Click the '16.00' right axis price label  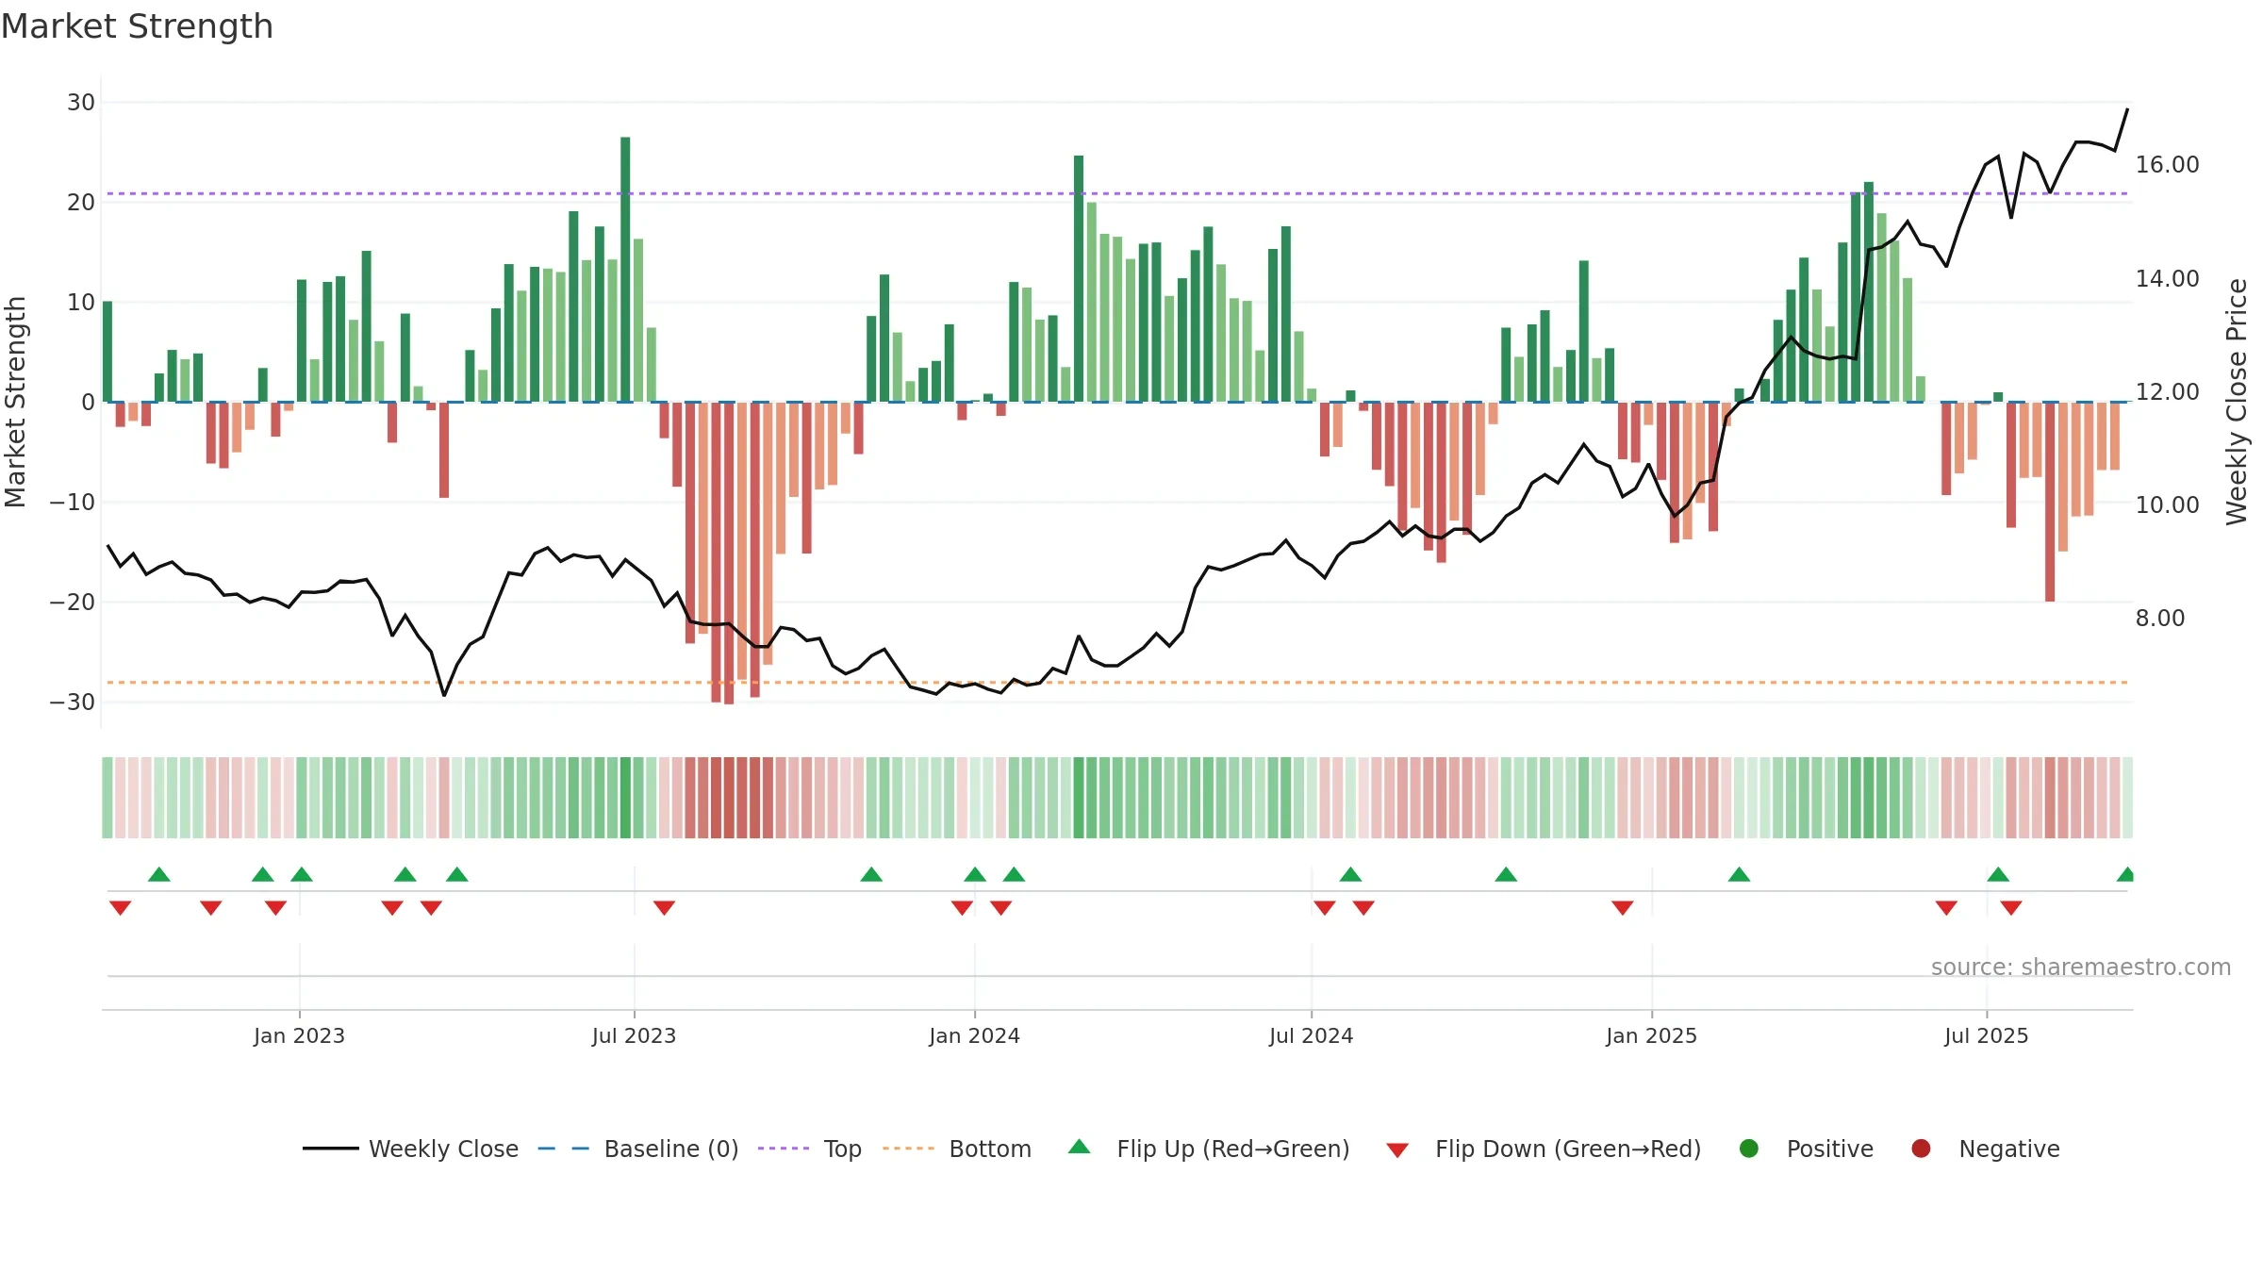[2168, 165]
